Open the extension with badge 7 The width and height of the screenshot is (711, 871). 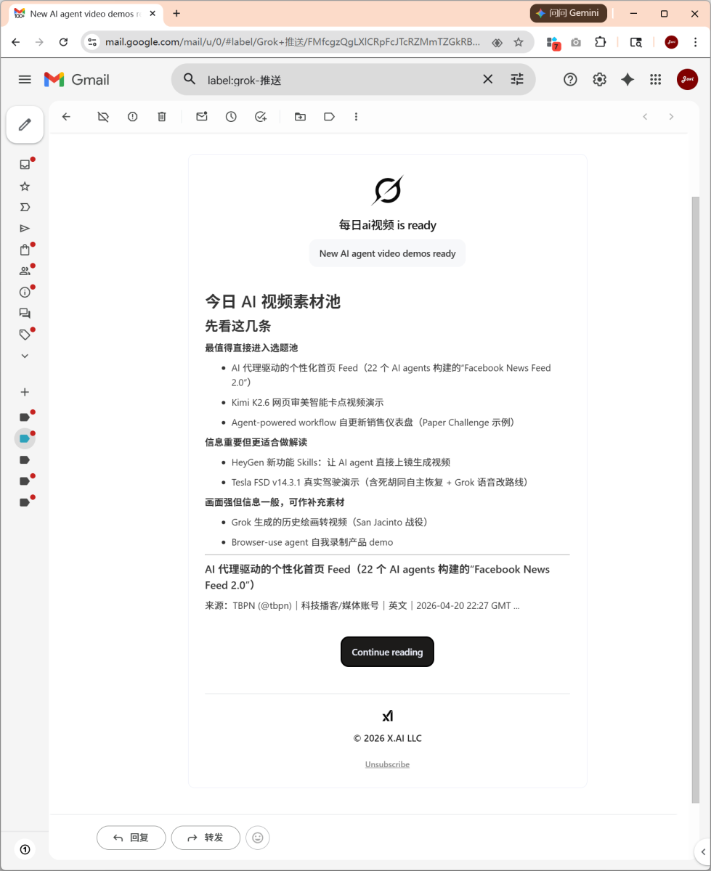tap(553, 42)
